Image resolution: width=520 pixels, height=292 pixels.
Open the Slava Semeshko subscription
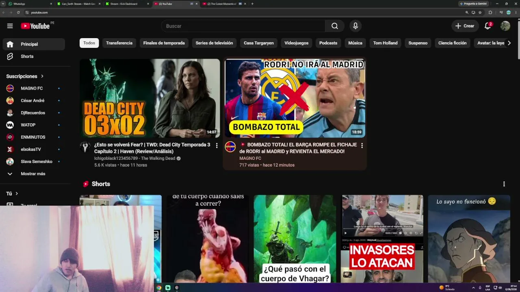34,161
